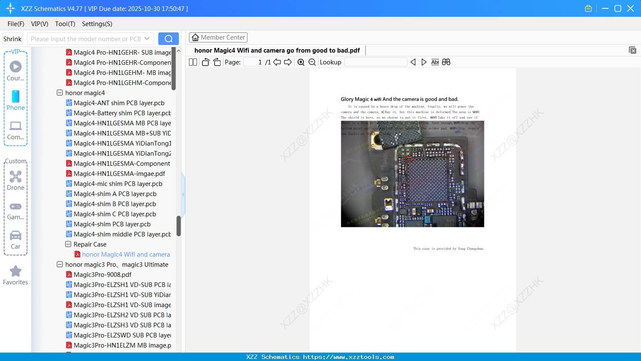This screenshot has height=361, width=641.
Task: Open the Settings(S) menu
Action: pyautogui.click(x=97, y=24)
